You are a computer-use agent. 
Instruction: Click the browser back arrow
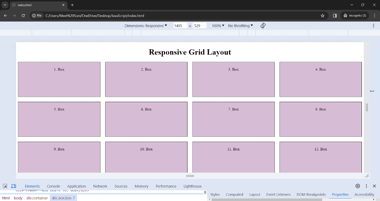[x=5, y=16]
